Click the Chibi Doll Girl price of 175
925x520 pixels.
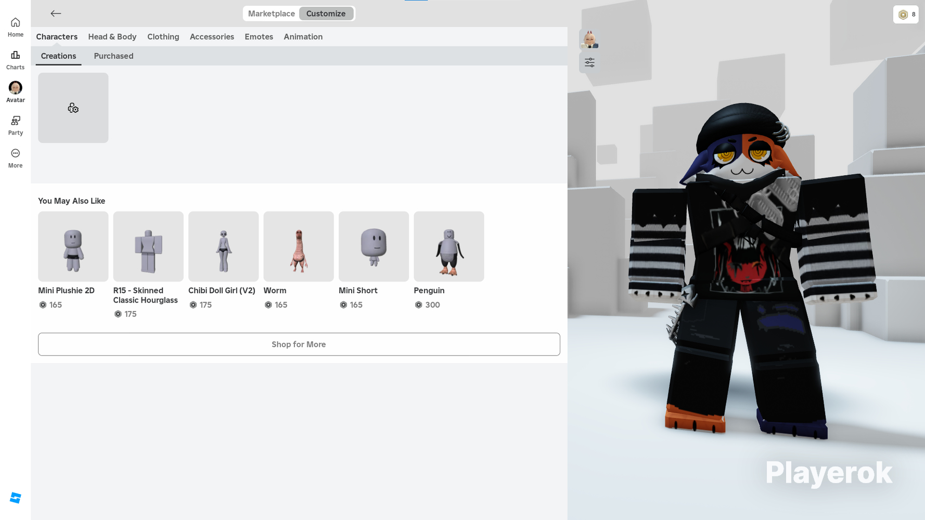pos(200,305)
